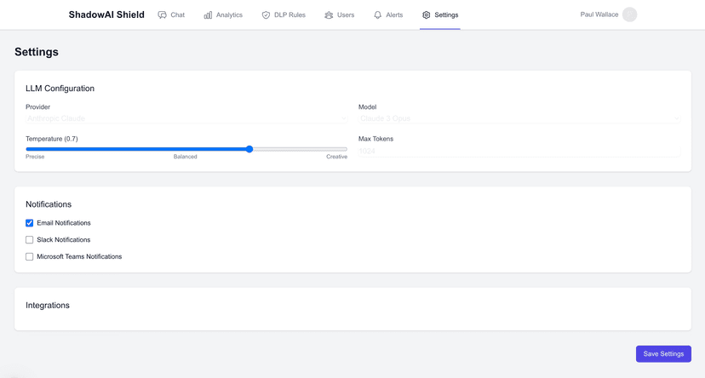Click the Users people icon
This screenshot has width=705, height=378.
tap(329, 14)
